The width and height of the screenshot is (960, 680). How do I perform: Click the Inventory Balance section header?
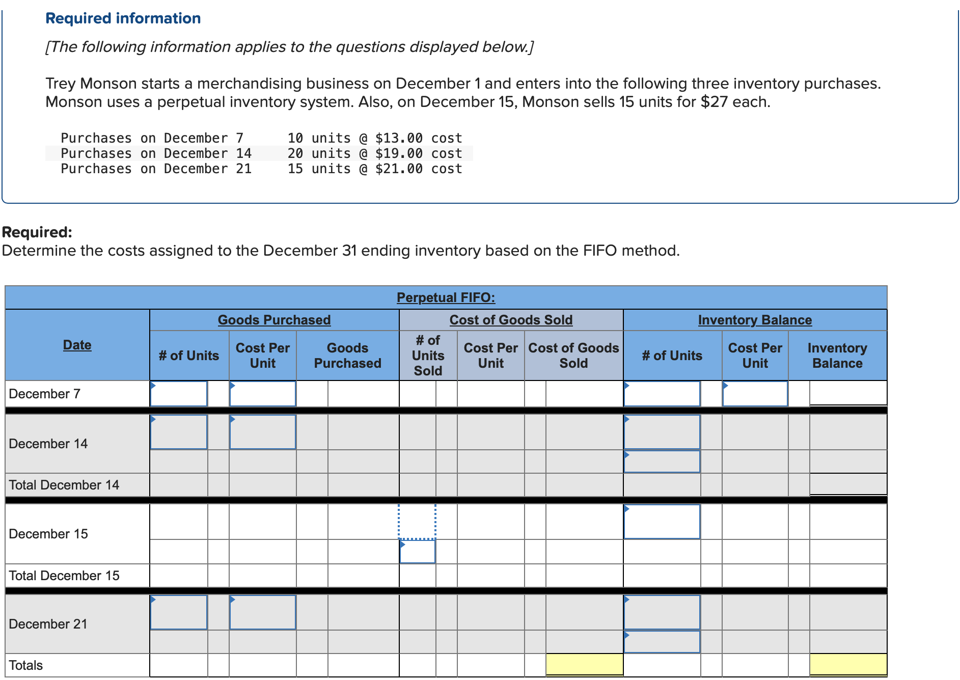point(755,320)
